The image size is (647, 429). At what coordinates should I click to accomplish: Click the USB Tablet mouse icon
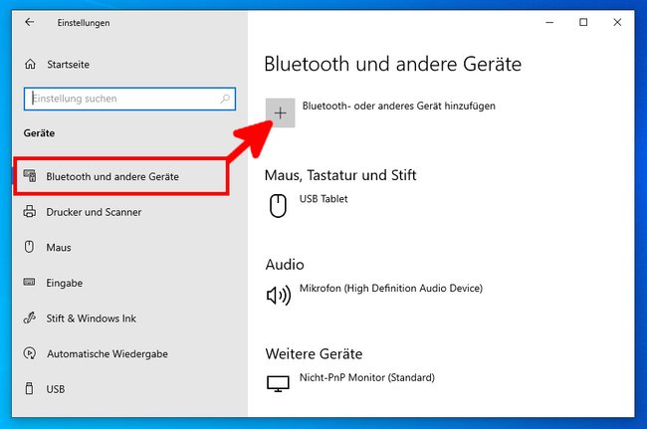tap(278, 205)
